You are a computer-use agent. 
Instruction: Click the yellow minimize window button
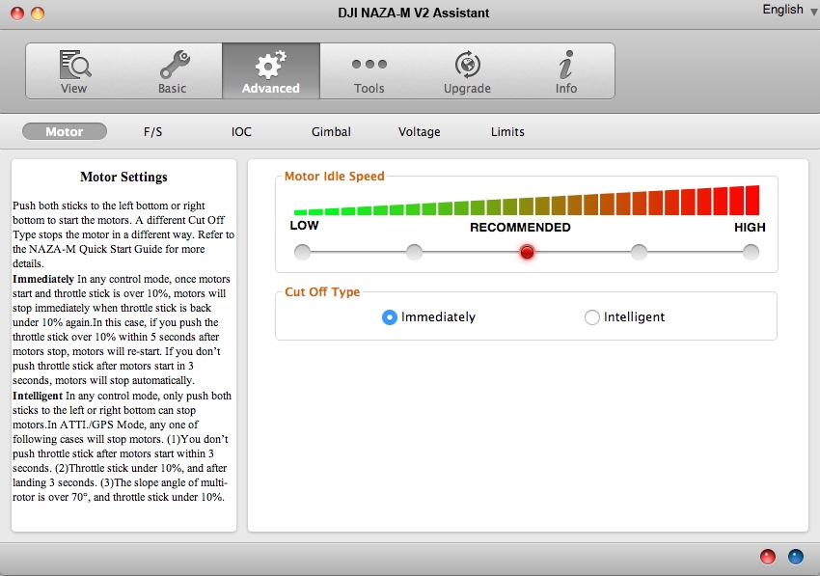(x=38, y=14)
